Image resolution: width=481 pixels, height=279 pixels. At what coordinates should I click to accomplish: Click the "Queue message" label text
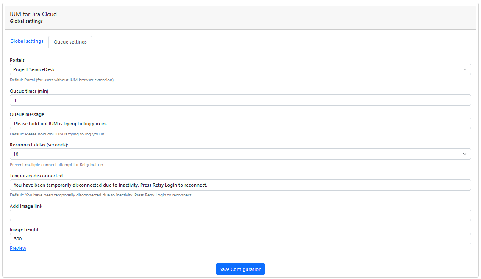(27, 114)
